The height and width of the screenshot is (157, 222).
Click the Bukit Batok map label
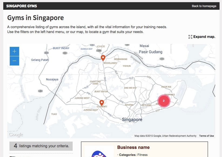pyautogui.click(x=101, y=91)
